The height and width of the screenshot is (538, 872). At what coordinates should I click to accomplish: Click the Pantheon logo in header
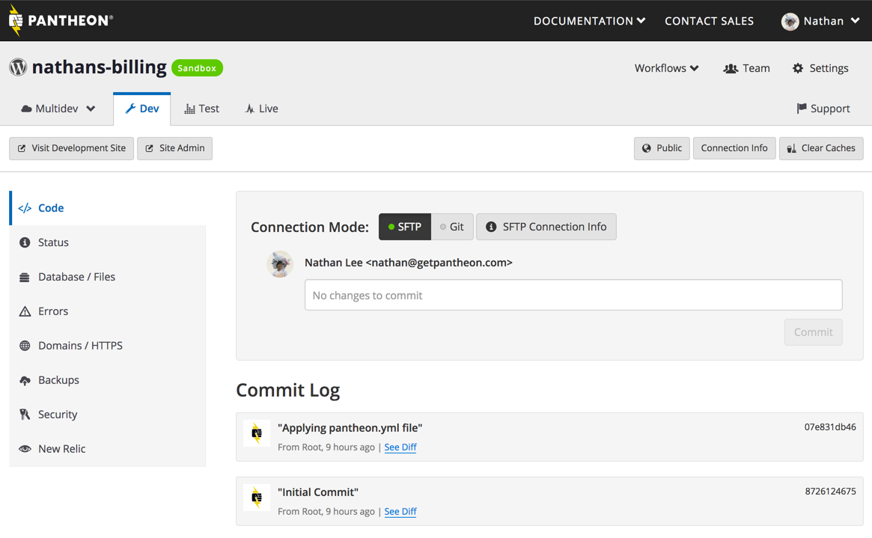[61, 20]
